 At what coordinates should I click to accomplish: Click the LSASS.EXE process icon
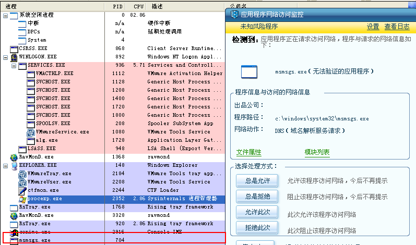click(22, 149)
